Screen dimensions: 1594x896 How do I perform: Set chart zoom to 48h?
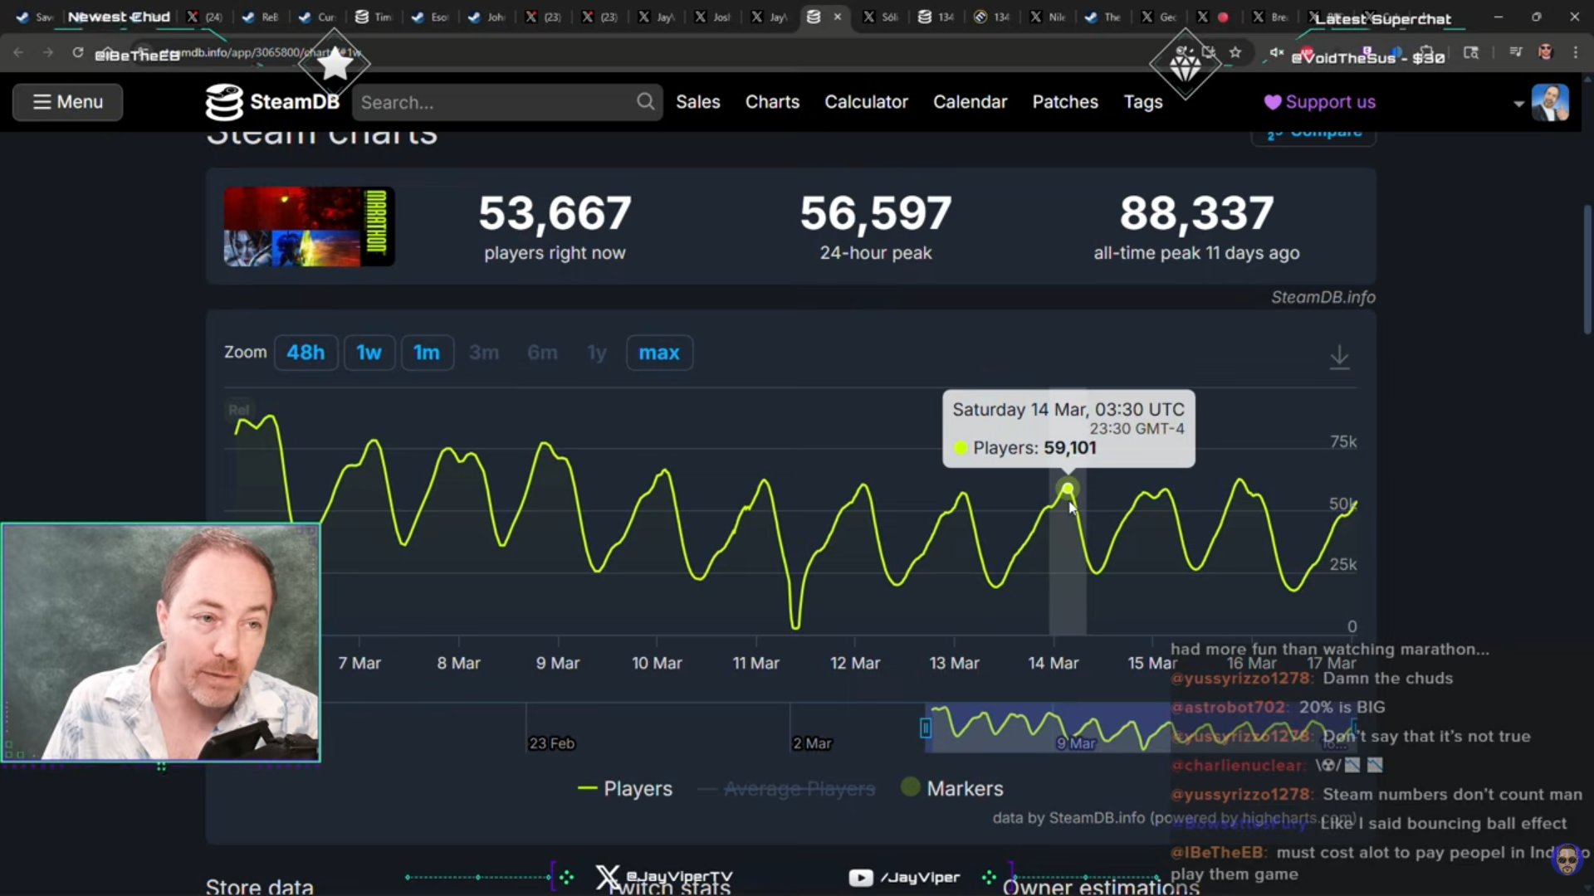[306, 353]
